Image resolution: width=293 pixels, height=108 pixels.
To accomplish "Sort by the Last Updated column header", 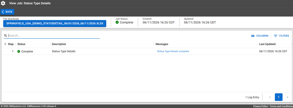I will pyautogui.click(x=267, y=44).
